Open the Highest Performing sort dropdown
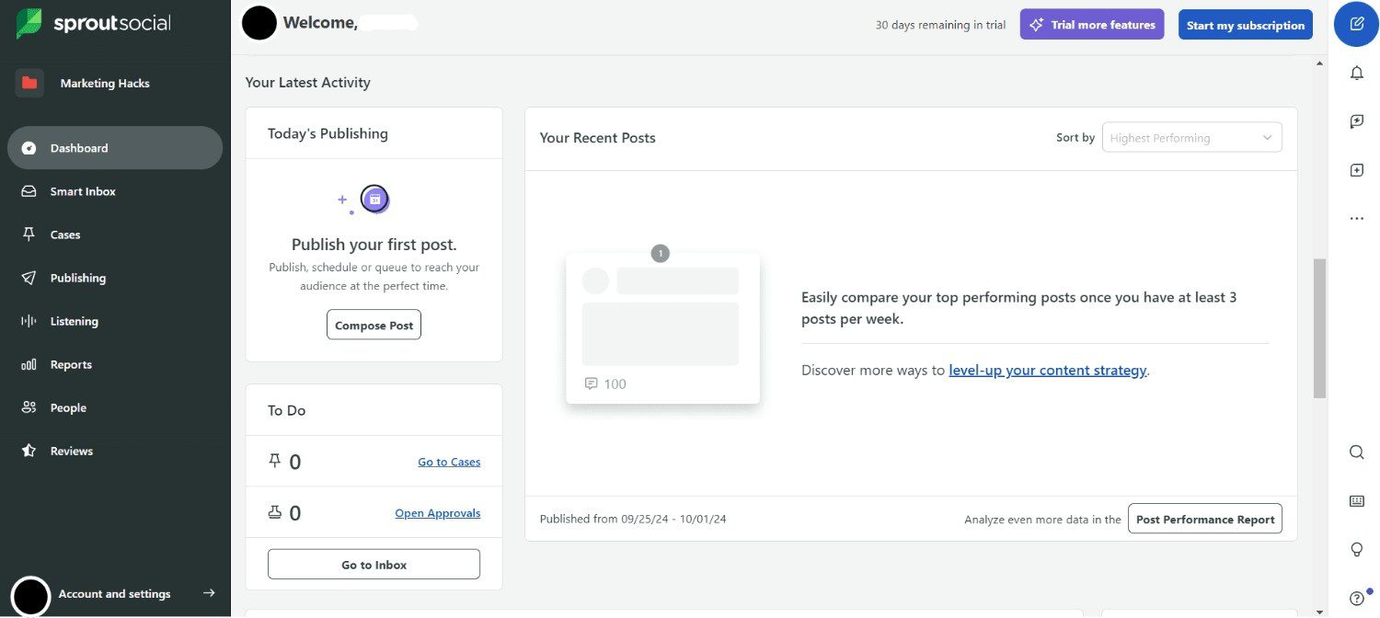 1191,137
